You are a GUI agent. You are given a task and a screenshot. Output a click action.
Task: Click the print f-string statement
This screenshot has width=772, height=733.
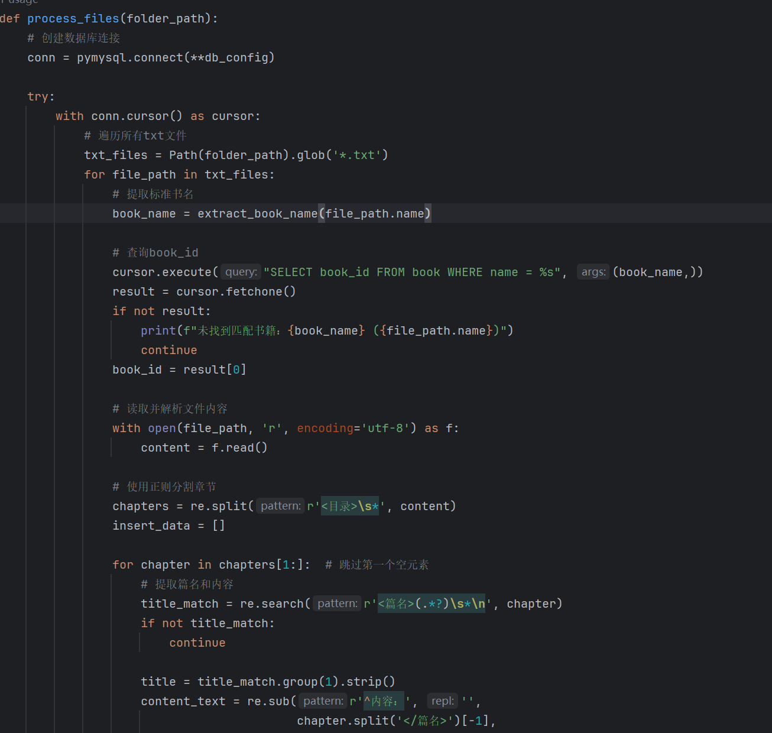click(327, 330)
